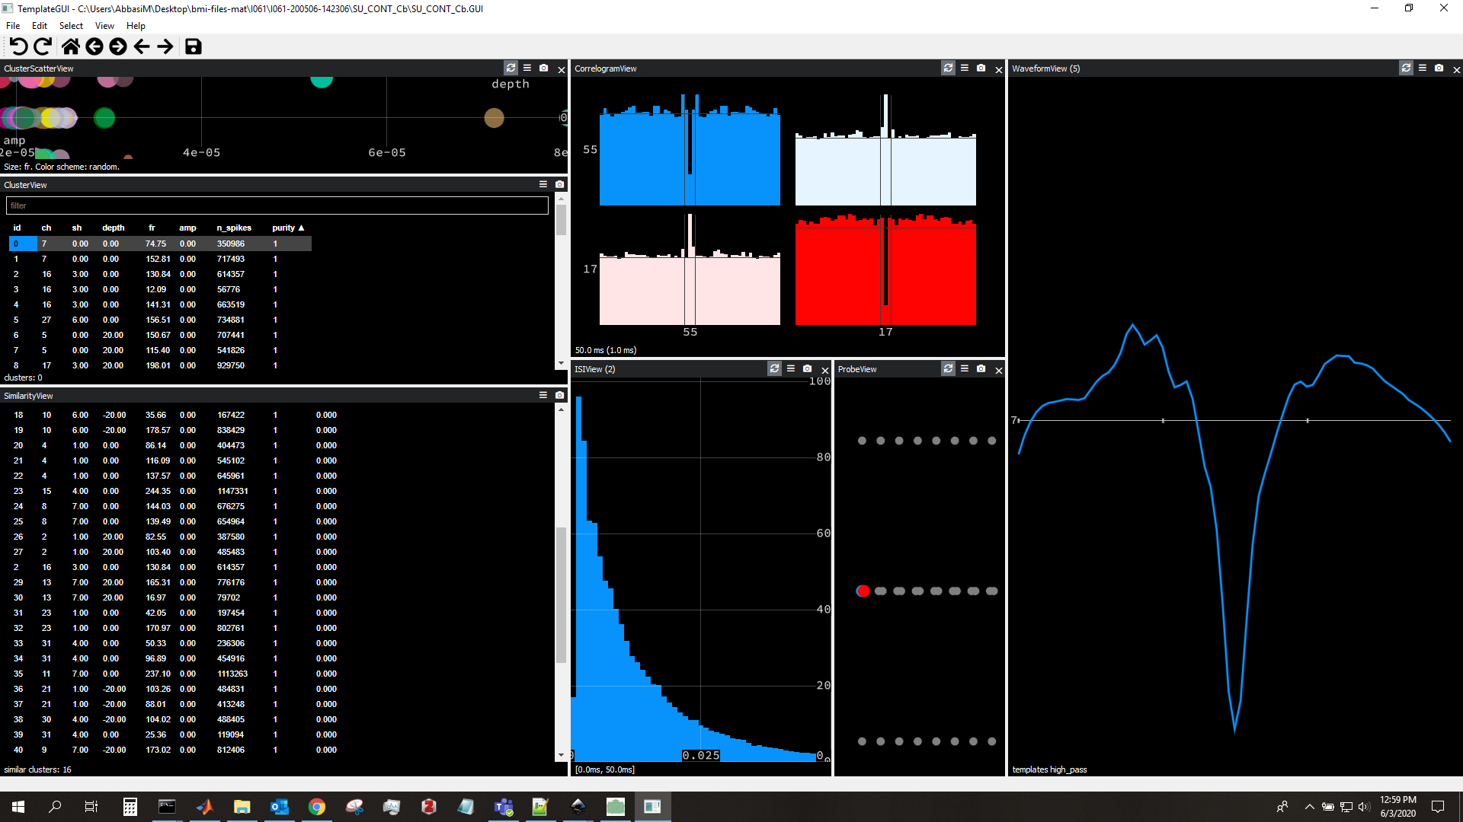Click the Undo icon in the toolbar
The height and width of the screenshot is (822, 1463).
click(x=19, y=46)
